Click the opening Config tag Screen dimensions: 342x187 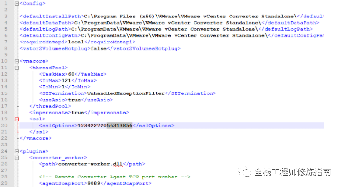(33, 3)
